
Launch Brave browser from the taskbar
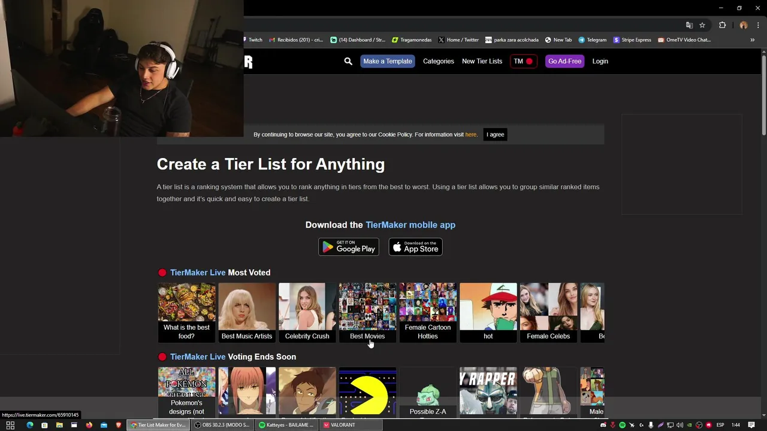pos(119,425)
